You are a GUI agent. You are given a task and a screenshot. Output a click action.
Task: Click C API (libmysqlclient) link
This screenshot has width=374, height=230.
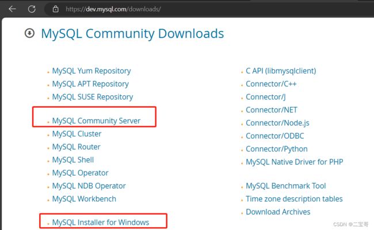pos(281,71)
